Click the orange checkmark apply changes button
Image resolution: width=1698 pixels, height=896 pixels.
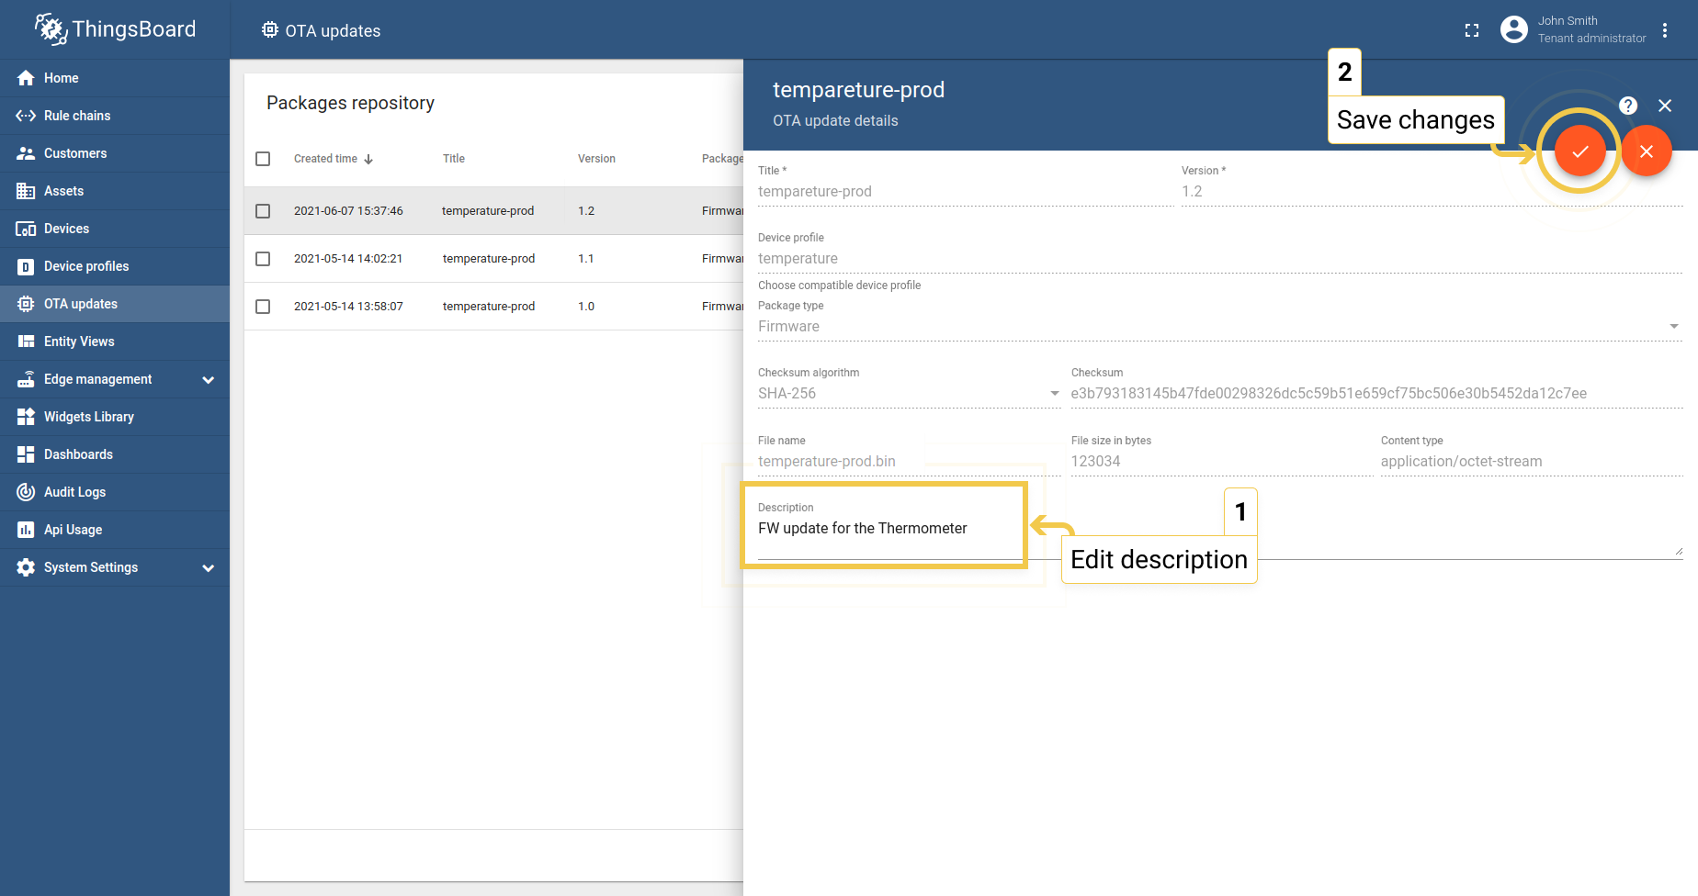(1579, 151)
